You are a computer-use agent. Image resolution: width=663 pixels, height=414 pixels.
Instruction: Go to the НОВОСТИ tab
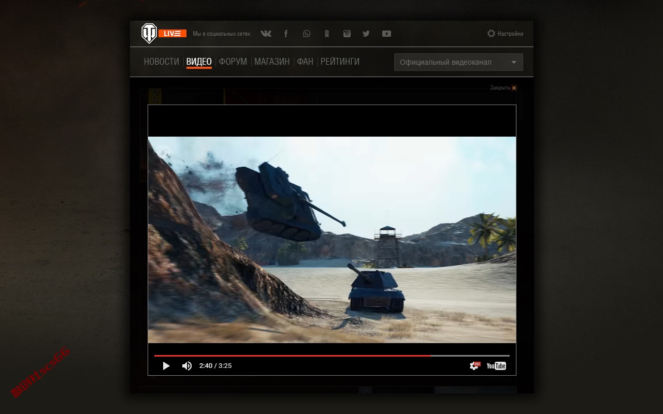click(x=162, y=62)
